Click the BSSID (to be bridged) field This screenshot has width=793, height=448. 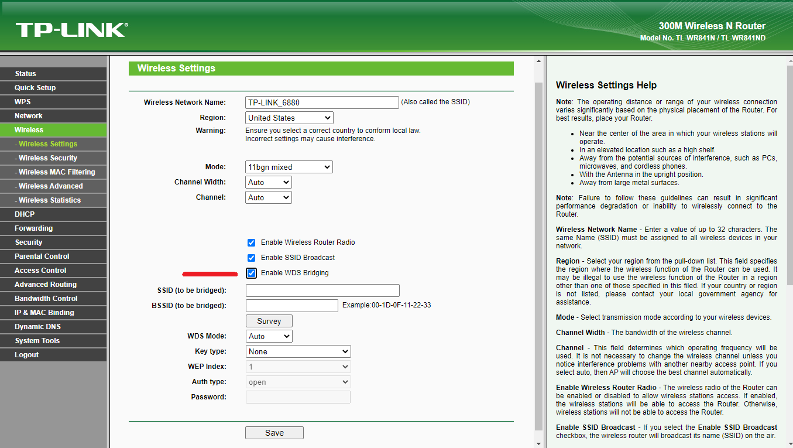[x=292, y=306]
